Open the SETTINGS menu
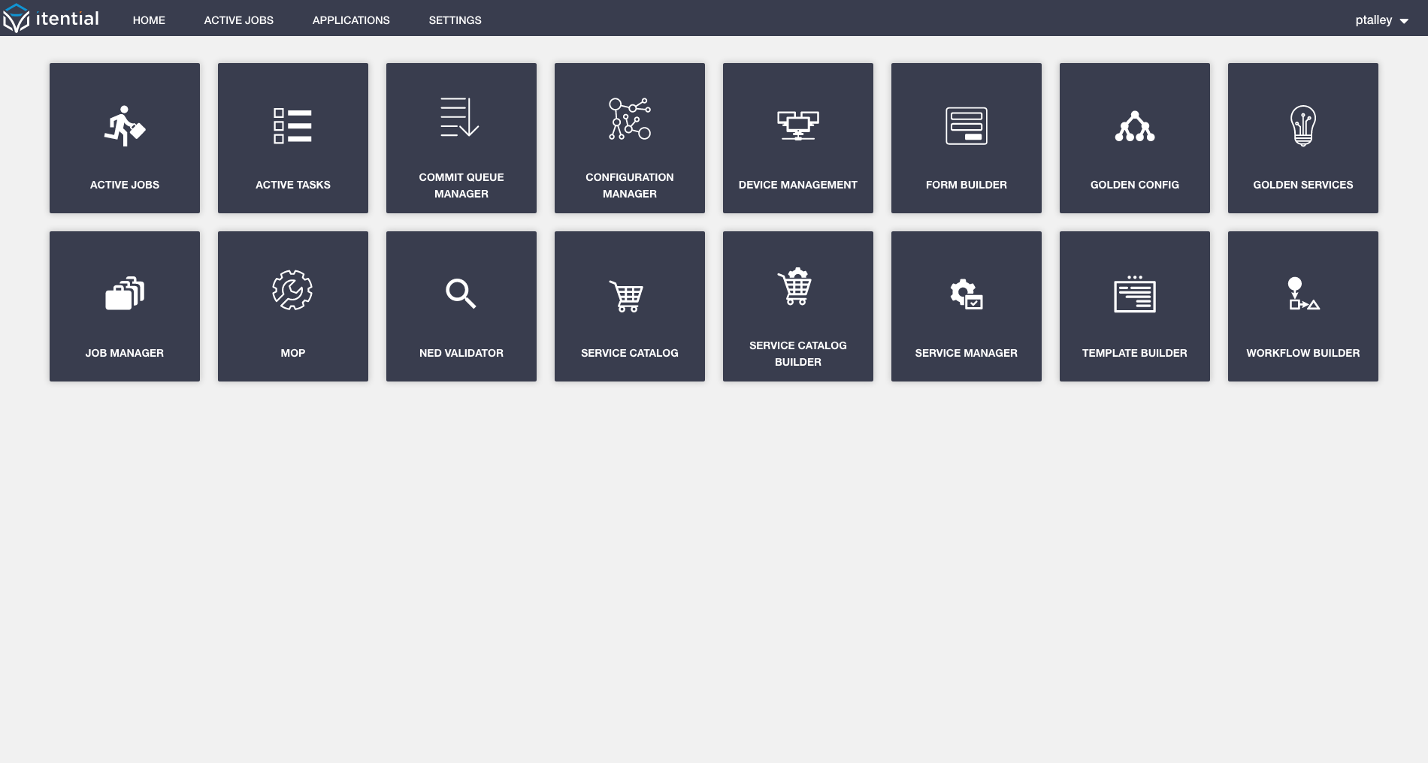 click(455, 20)
